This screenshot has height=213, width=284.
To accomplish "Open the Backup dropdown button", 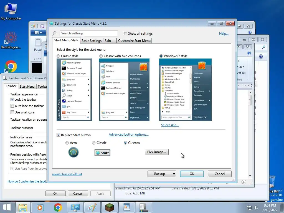I will 162,174.
